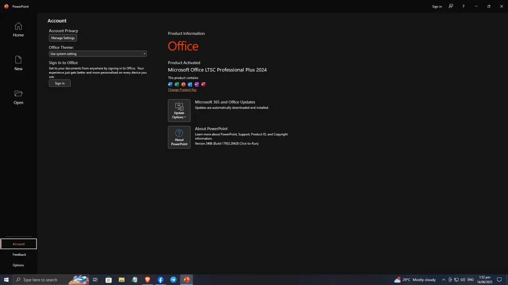Viewport: 508px width, 285px height.
Task: Open Help via the question mark icon
Action: point(463,6)
